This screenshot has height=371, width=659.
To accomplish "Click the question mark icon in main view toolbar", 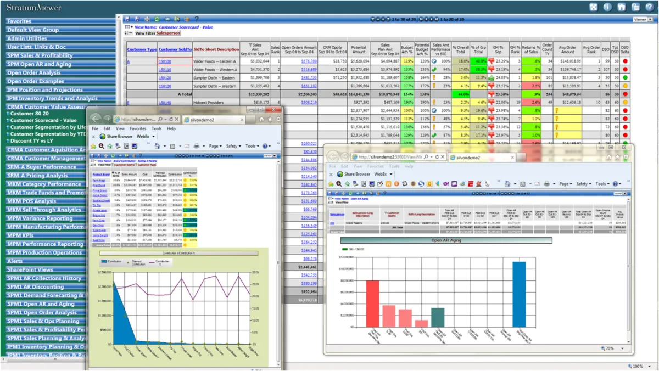I will [x=197, y=19].
